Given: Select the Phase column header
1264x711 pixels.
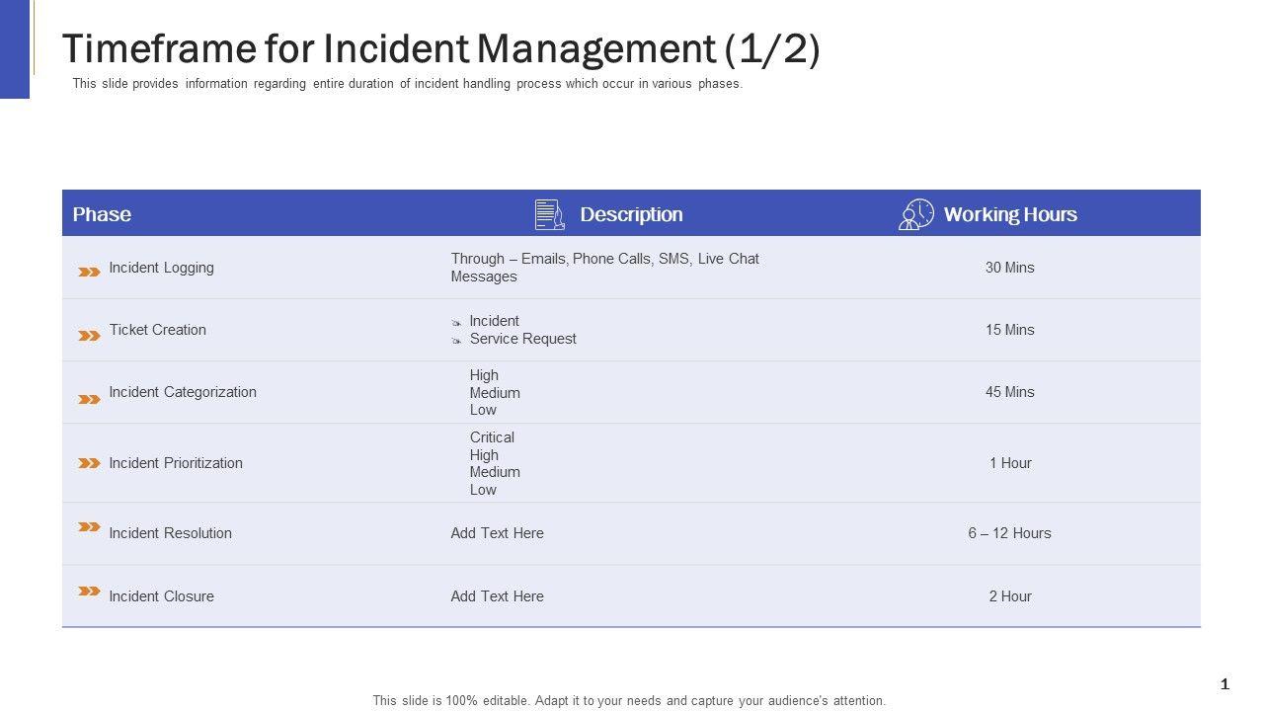Looking at the screenshot, I should click(102, 214).
